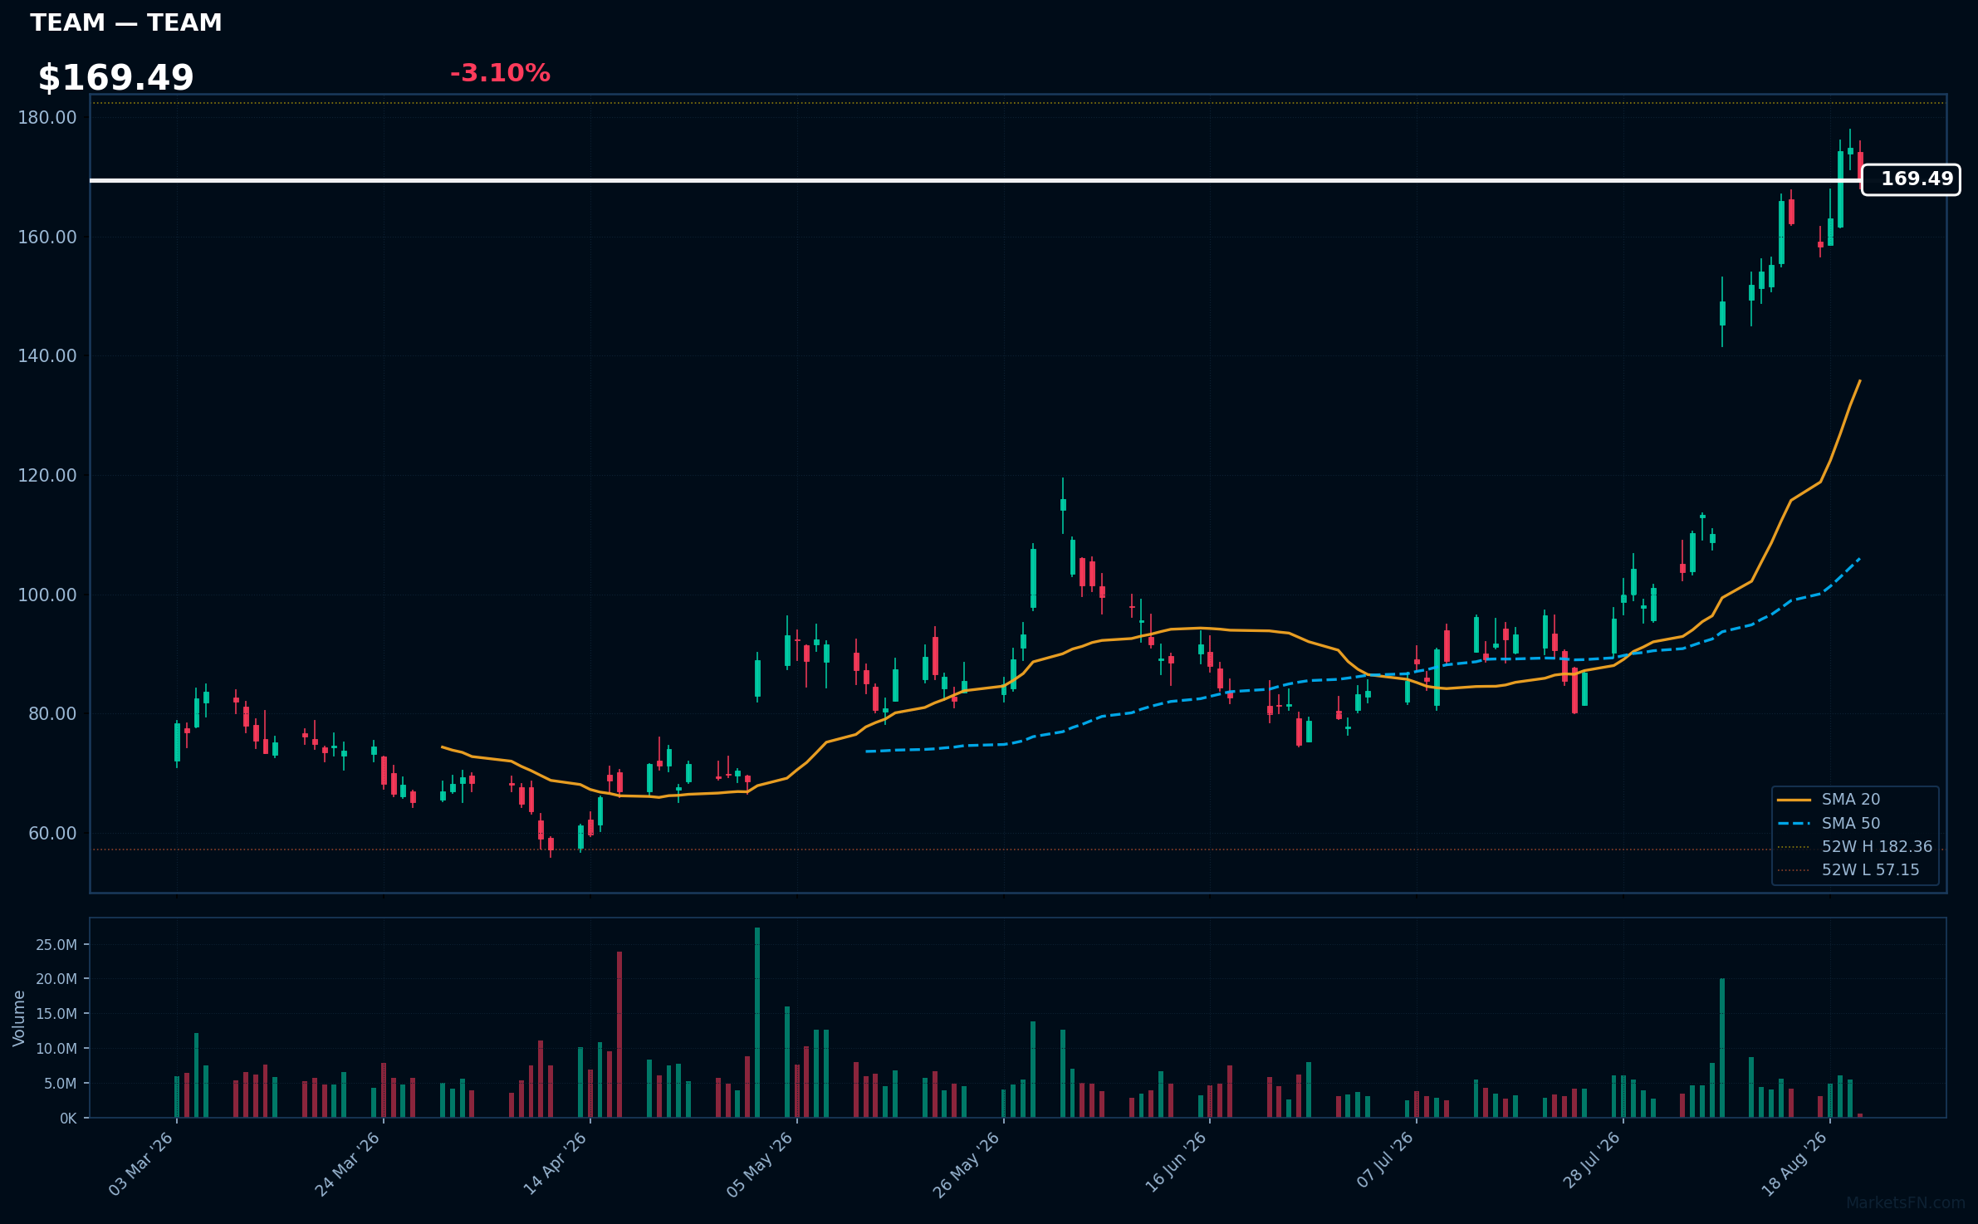Select the "180.00" price axis label

point(47,118)
